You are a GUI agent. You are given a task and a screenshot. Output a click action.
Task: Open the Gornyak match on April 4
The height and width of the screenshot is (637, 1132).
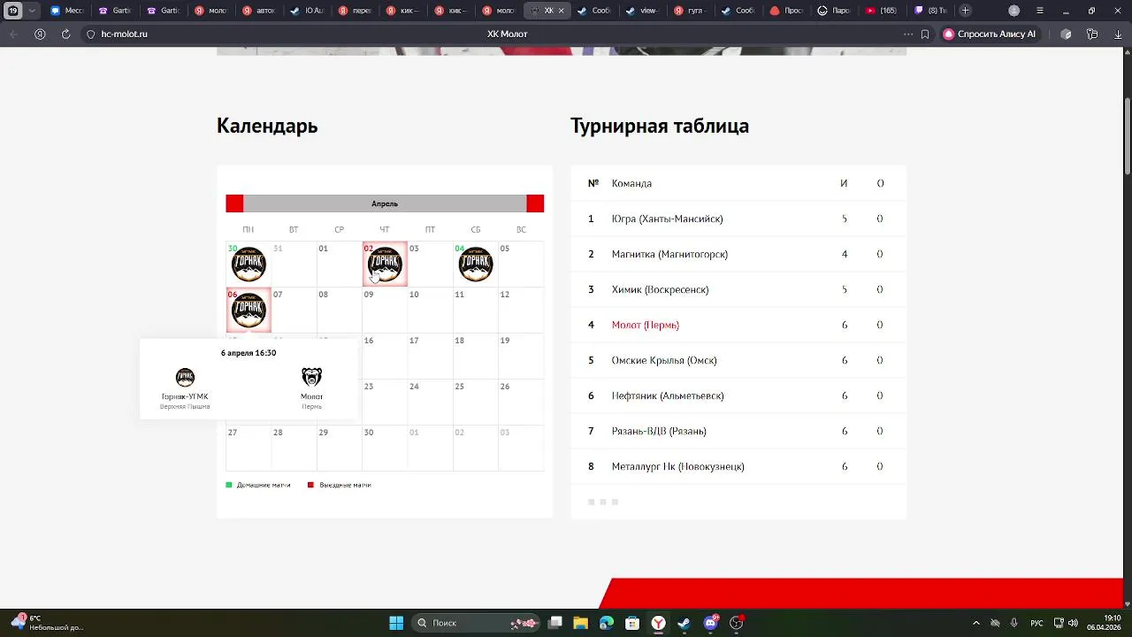pos(476,264)
